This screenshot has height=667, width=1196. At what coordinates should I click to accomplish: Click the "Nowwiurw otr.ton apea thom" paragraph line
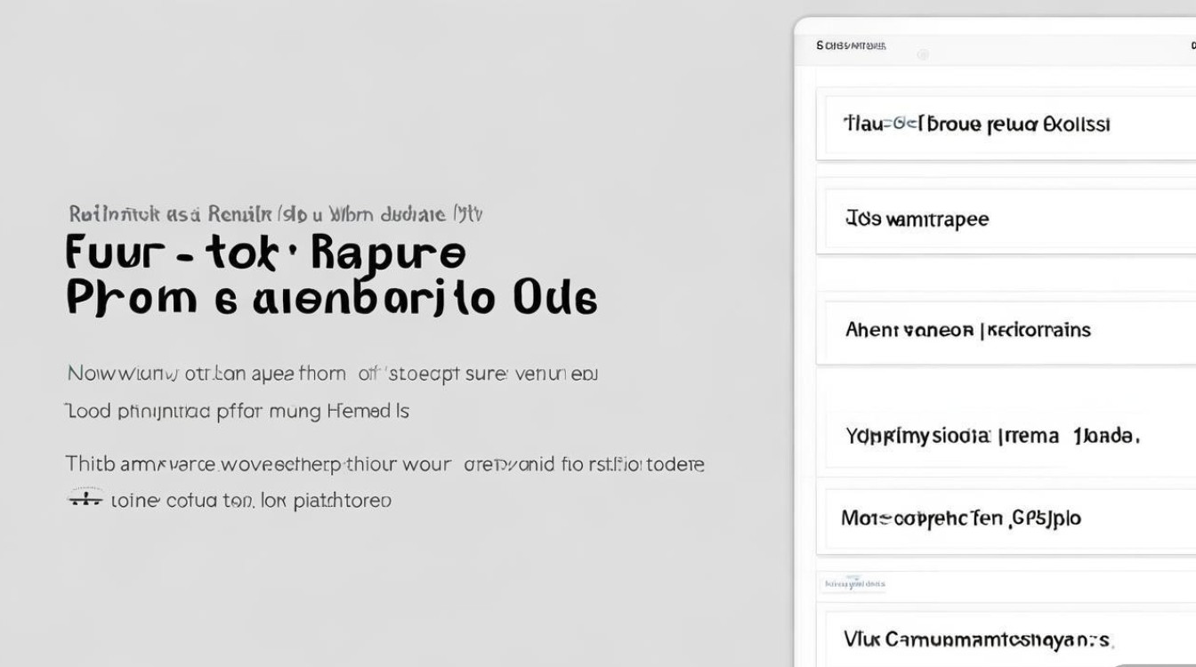[x=332, y=374]
